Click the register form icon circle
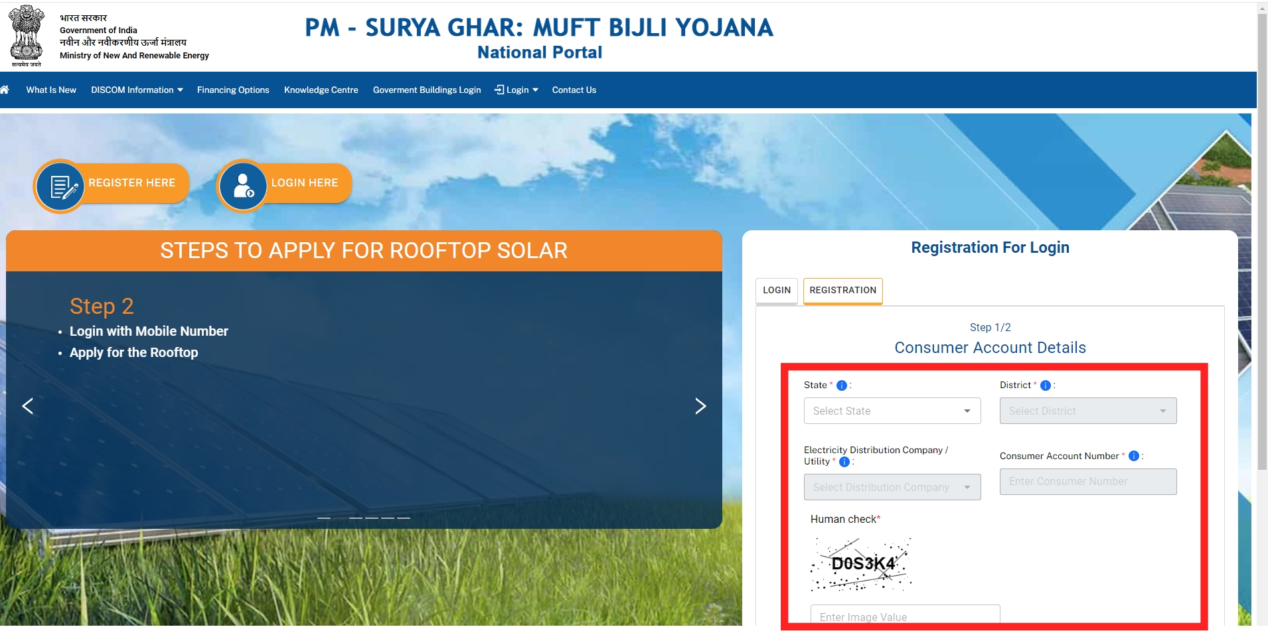 pos(60,186)
